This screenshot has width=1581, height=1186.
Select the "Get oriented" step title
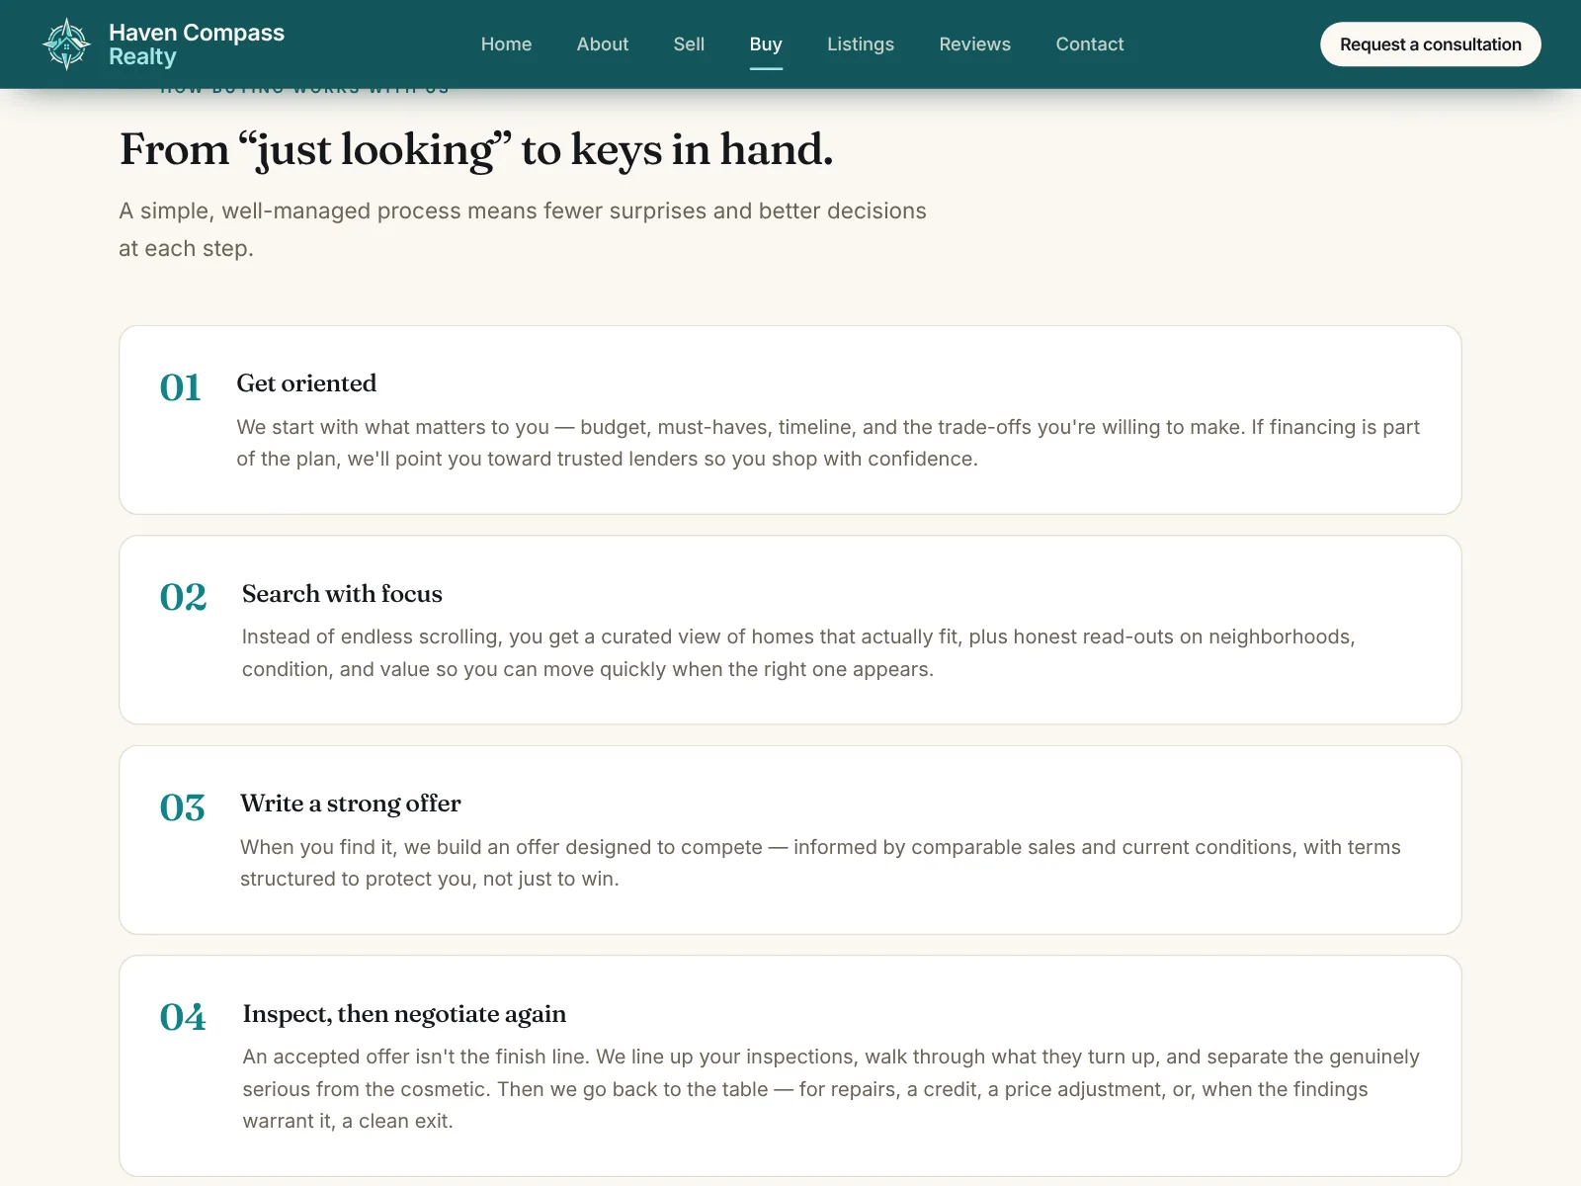(x=306, y=383)
